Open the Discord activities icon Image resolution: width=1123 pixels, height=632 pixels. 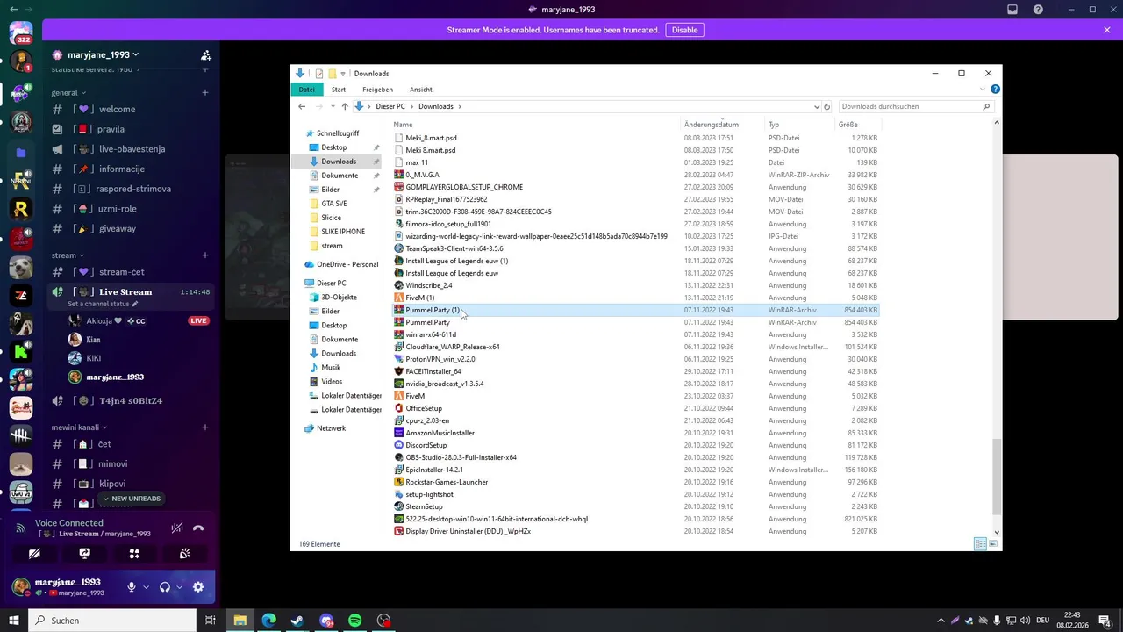(134, 554)
